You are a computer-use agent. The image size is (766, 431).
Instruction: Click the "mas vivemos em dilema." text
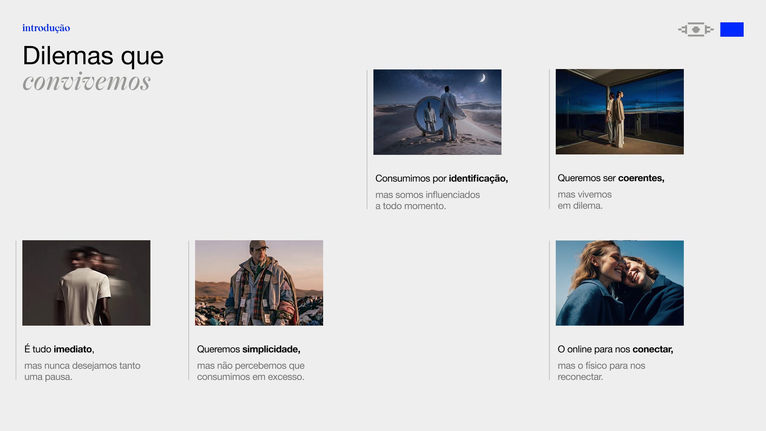click(x=584, y=200)
